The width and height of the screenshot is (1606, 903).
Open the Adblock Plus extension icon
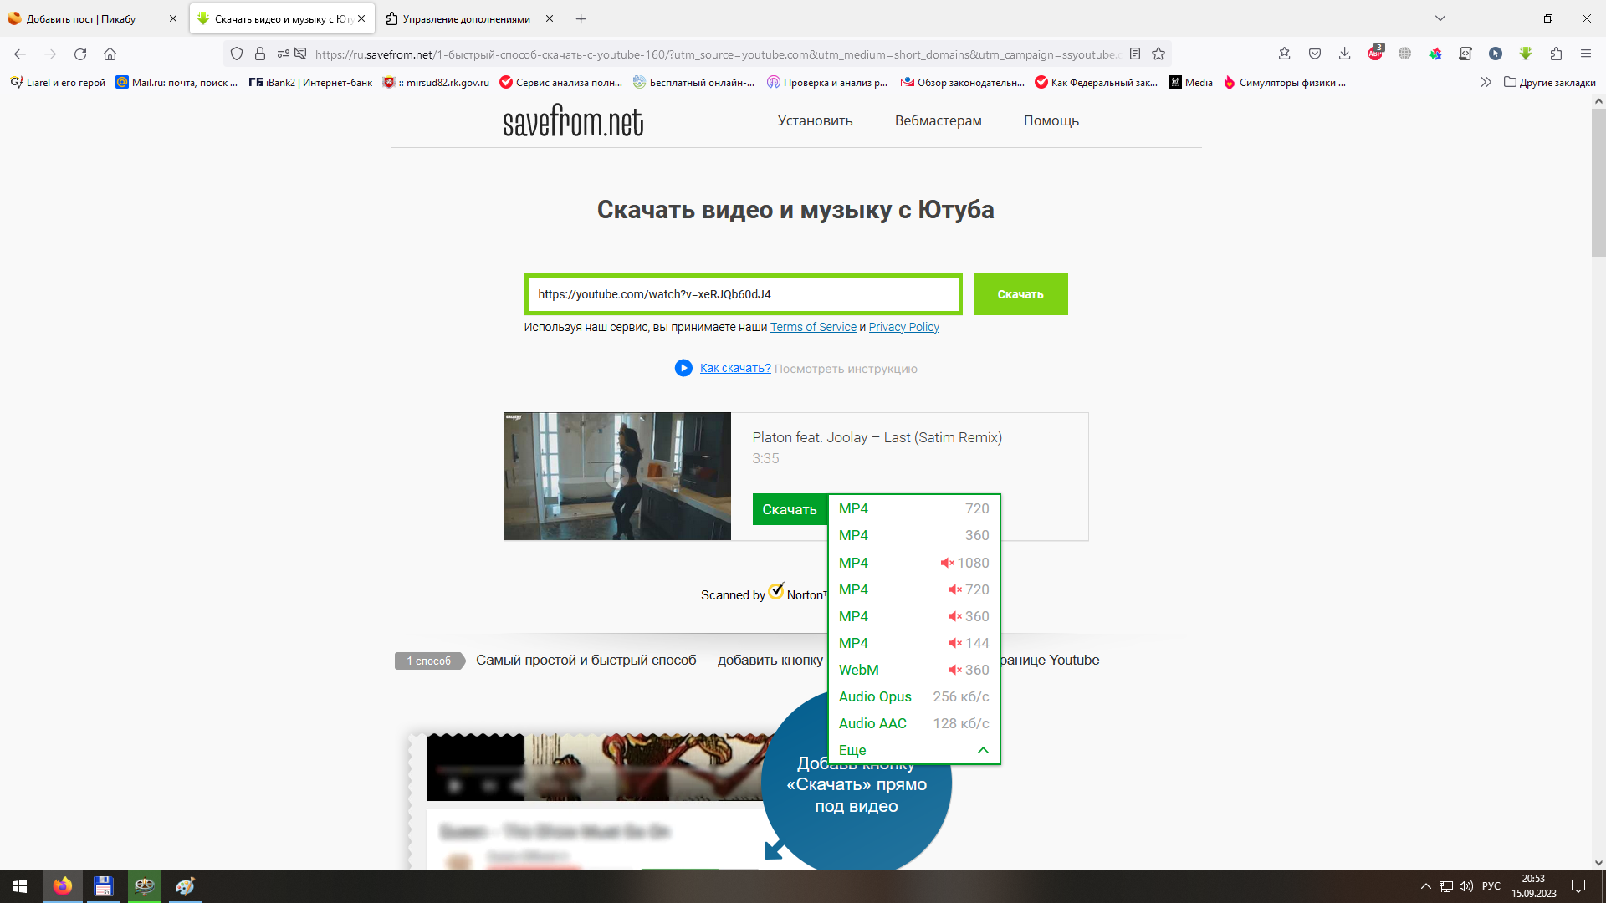1375,54
